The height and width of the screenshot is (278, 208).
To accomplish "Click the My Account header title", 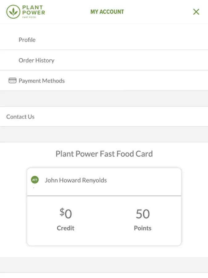I will (x=107, y=12).
